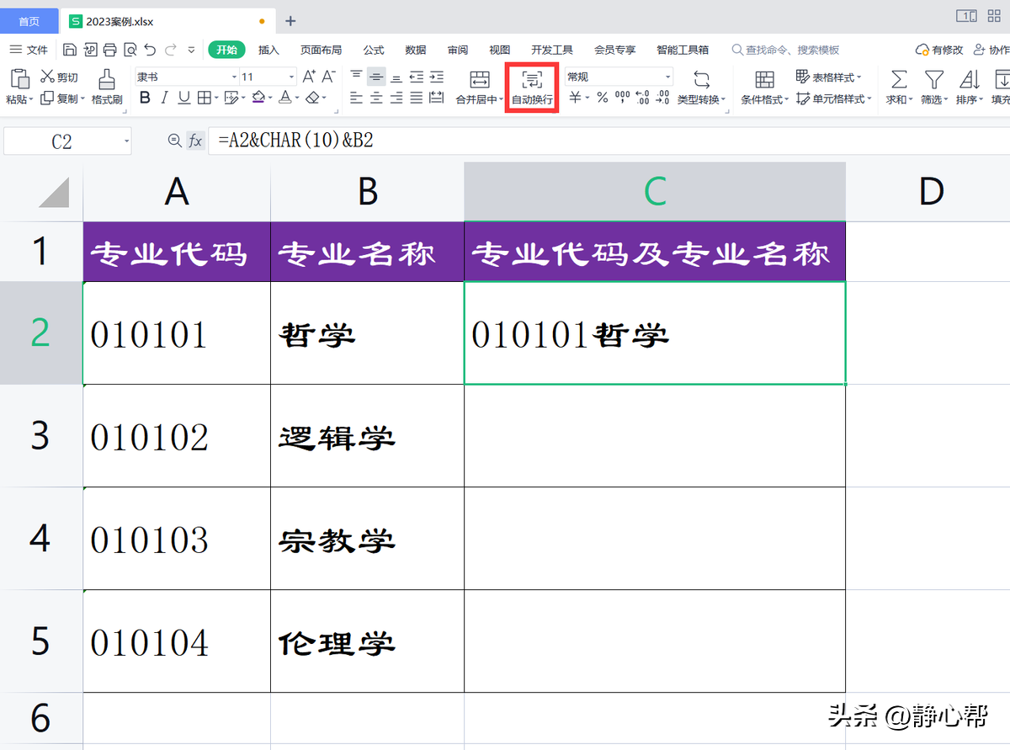Click the Wrap Text (自动换行) button
Image resolution: width=1010 pixels, height=750 pixels.
point(533,88)
